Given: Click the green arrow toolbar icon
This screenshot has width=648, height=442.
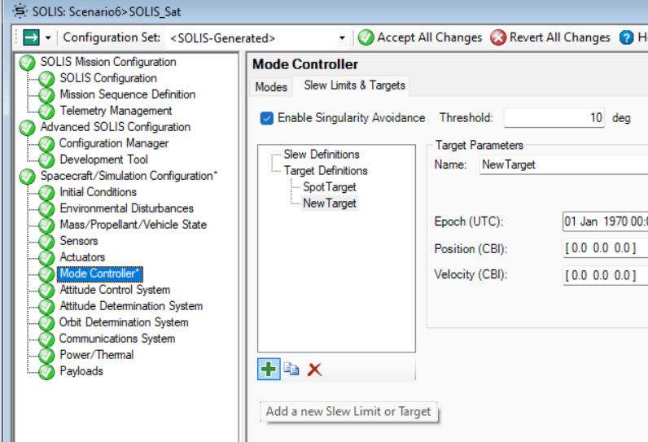Looking at the screenshot, I should 31,37.
